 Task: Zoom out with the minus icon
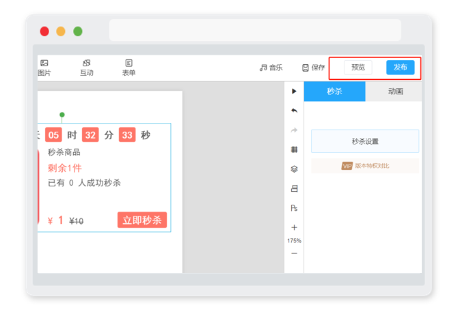[x=294, y=253]
